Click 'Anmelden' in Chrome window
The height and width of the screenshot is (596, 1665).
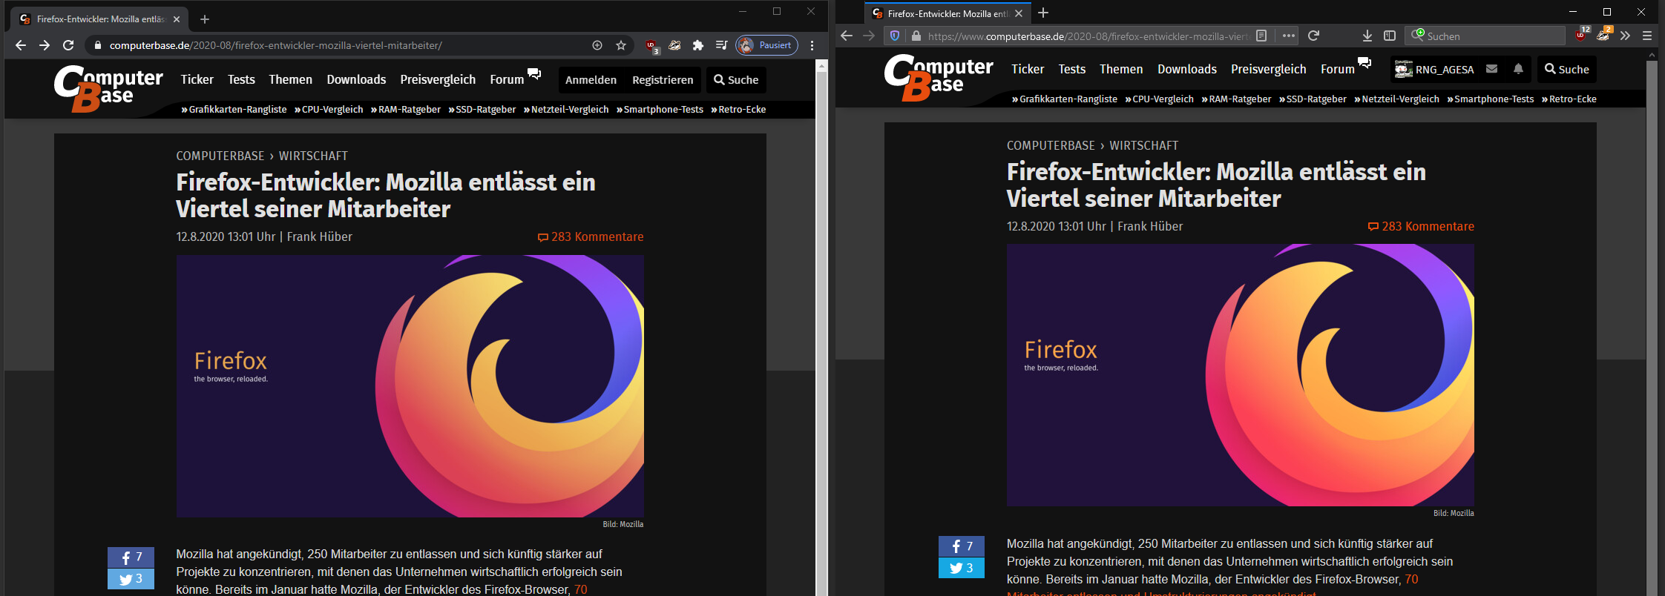pos(591,80)
